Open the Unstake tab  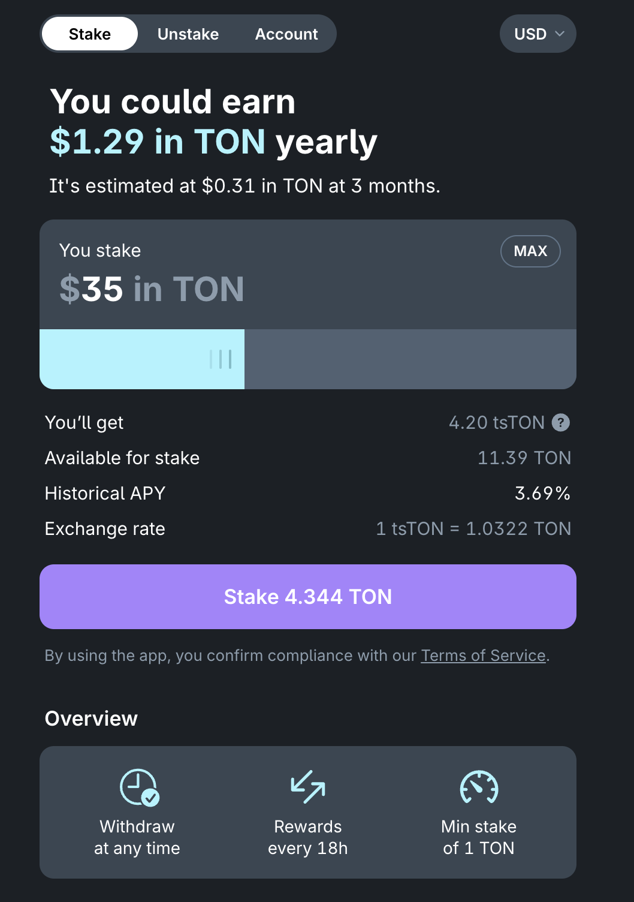[188, 34]
